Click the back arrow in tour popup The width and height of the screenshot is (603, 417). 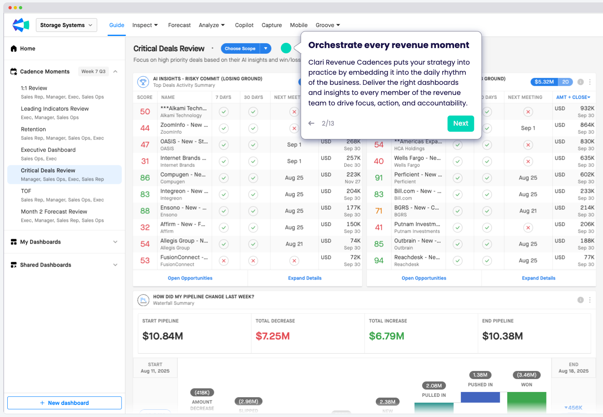311,123
